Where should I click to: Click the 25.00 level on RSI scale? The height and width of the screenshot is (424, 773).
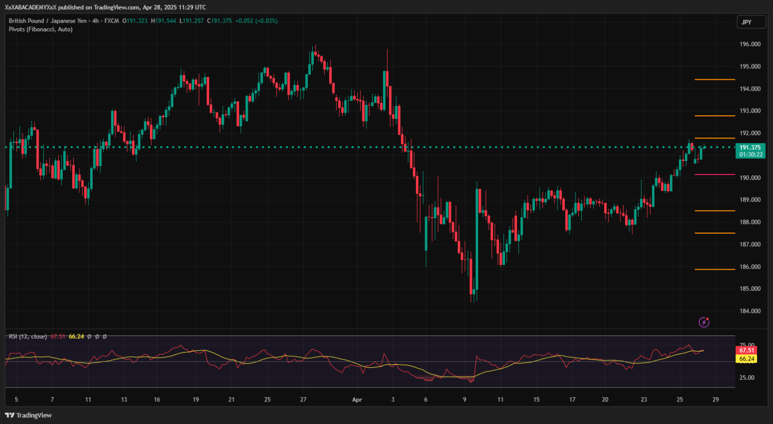point(747,378)
